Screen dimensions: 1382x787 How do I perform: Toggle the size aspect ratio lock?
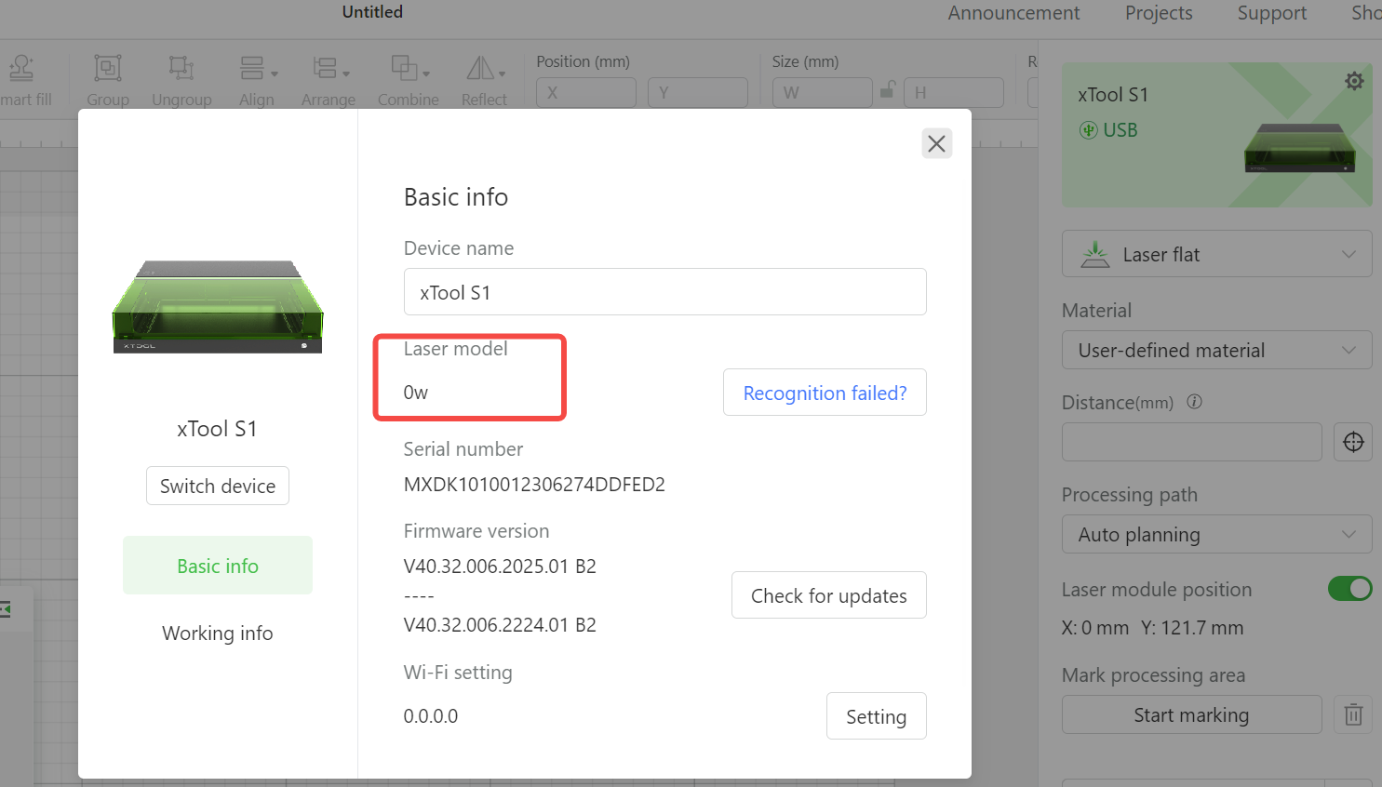pyautogui.click(x=888, y=90)
